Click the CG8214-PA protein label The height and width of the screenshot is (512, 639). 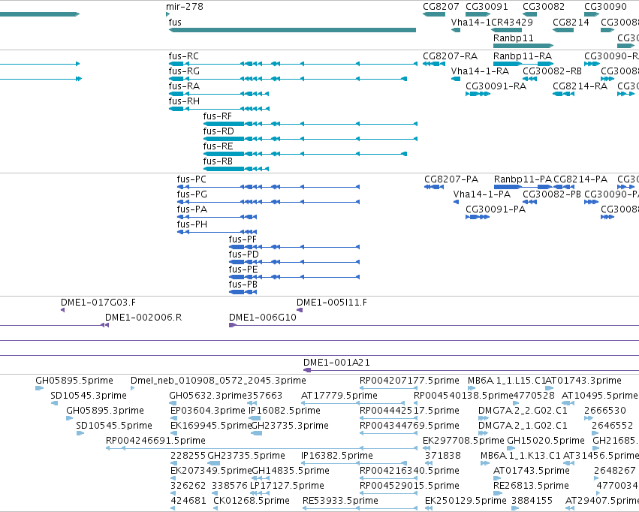(x=580, y=179)
